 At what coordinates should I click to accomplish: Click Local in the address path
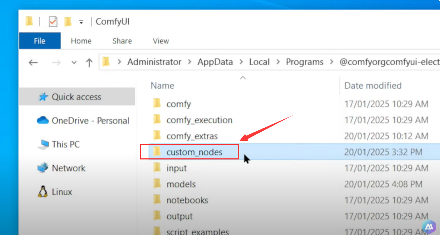(259, 62)
